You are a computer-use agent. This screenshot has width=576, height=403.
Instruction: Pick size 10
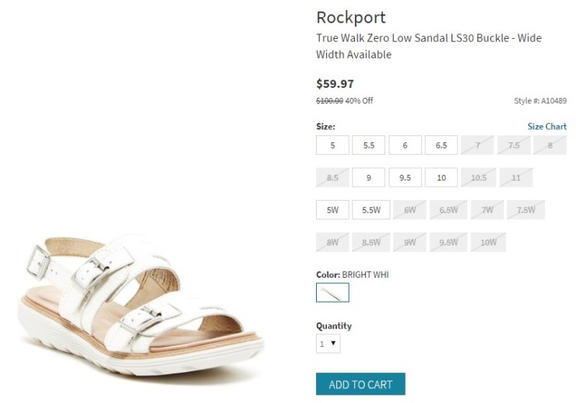point(441,177)
